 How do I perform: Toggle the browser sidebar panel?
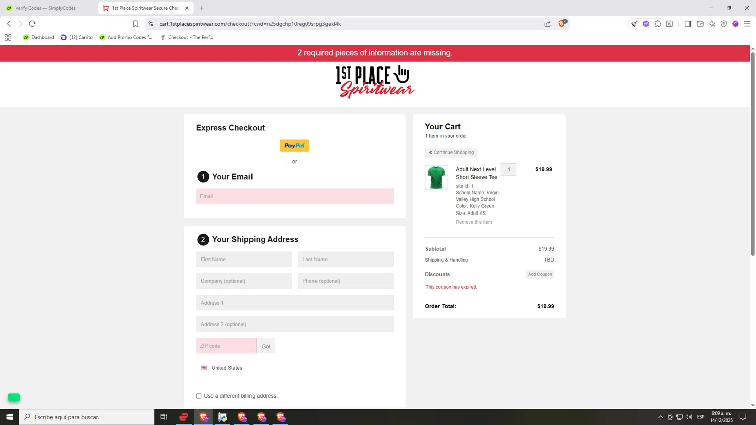pos(688,24)
